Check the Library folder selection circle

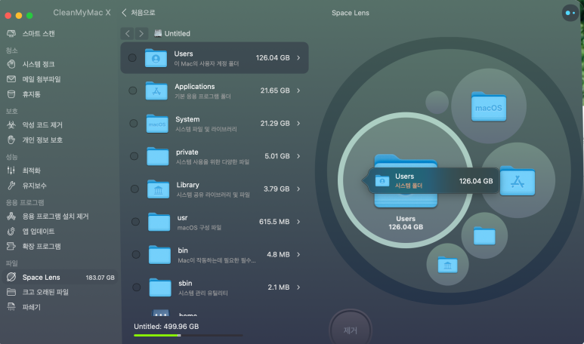134,189
